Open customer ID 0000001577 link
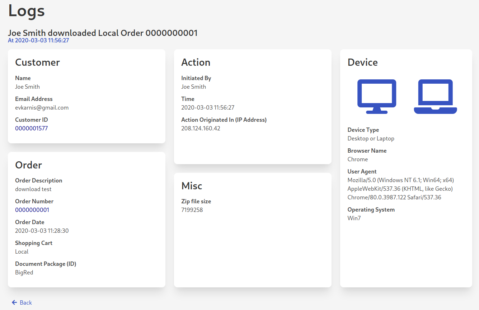Image resolution: width=479 pixels, height=310 pixels. coord(32,128)
